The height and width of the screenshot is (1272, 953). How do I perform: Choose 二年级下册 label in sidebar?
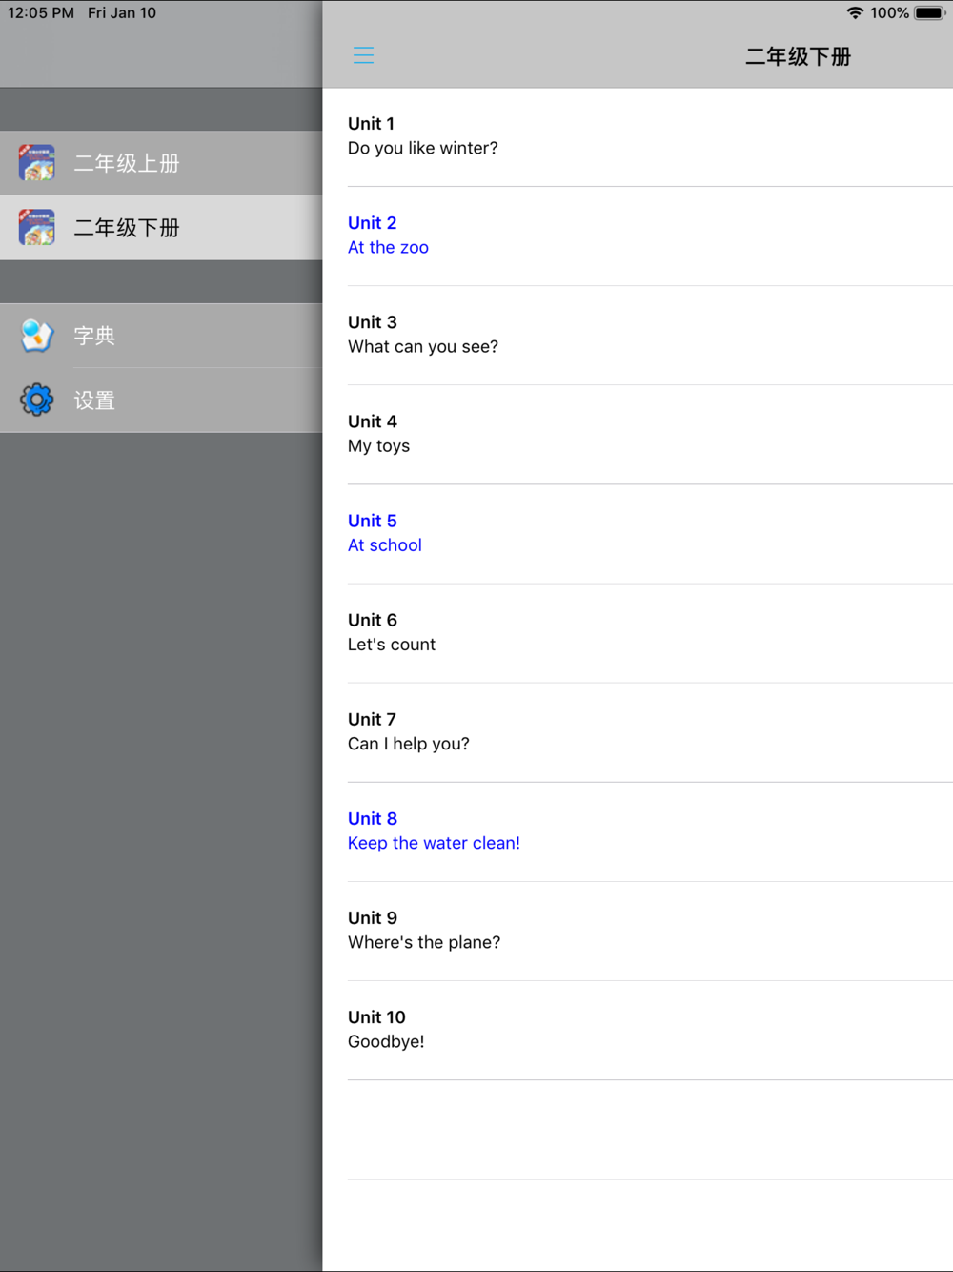tap(127, 228)
